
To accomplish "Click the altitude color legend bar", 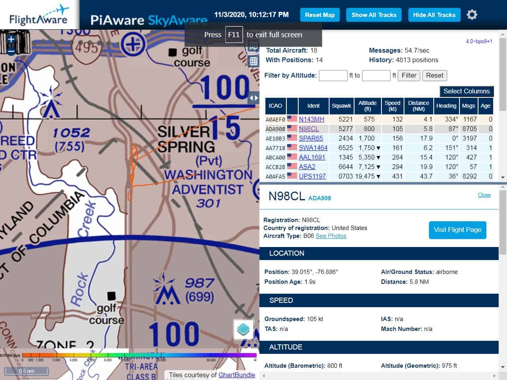I will 139,355.
